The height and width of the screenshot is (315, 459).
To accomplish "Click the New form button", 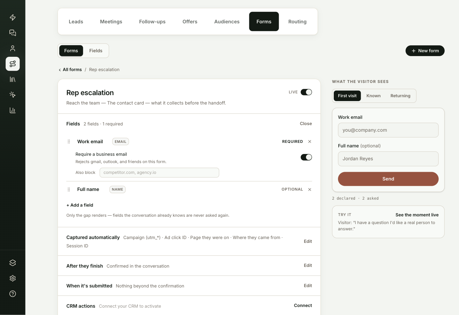I will [425, 51].
